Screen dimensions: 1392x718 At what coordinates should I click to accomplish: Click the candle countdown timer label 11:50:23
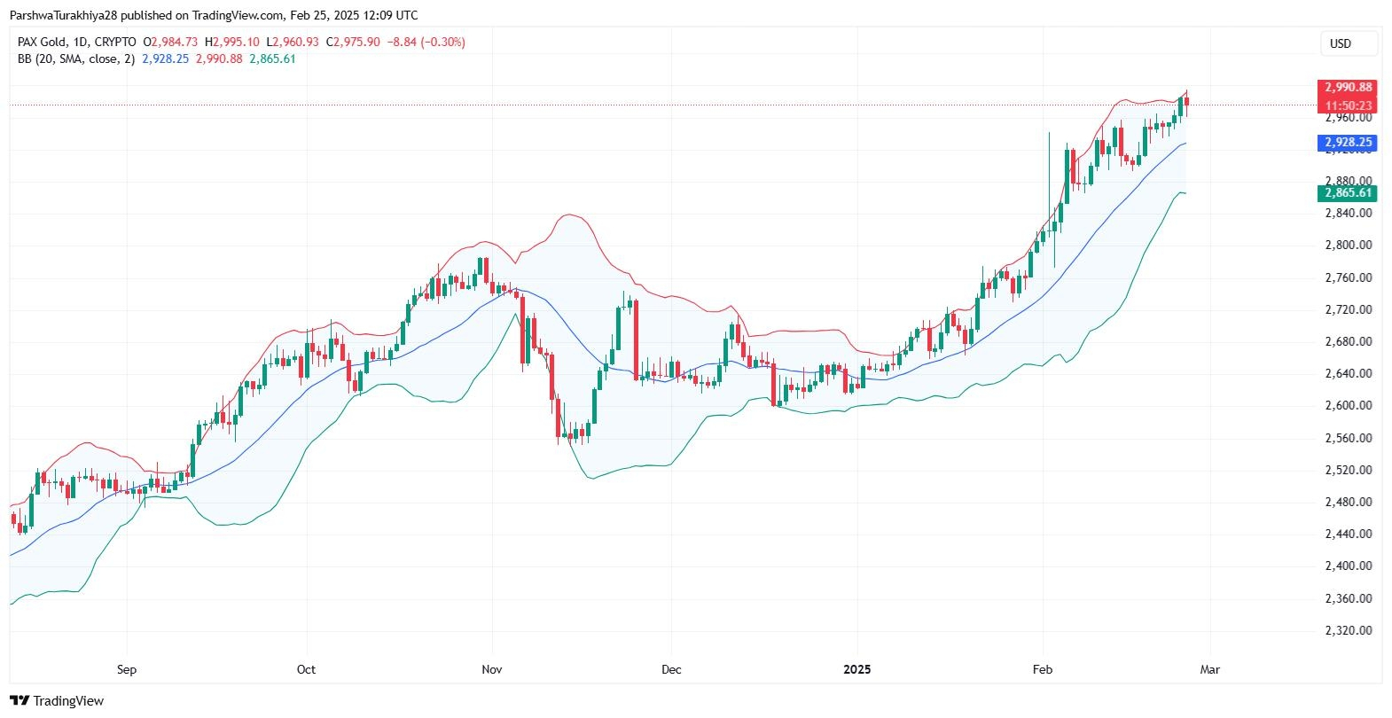(x=1348, y=105)
